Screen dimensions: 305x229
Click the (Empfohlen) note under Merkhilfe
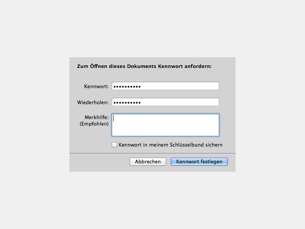(x=94, y=124)
